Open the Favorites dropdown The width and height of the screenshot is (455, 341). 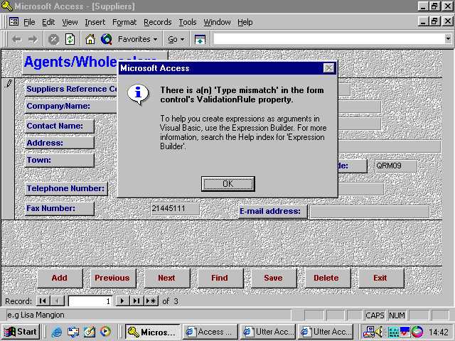137,39
